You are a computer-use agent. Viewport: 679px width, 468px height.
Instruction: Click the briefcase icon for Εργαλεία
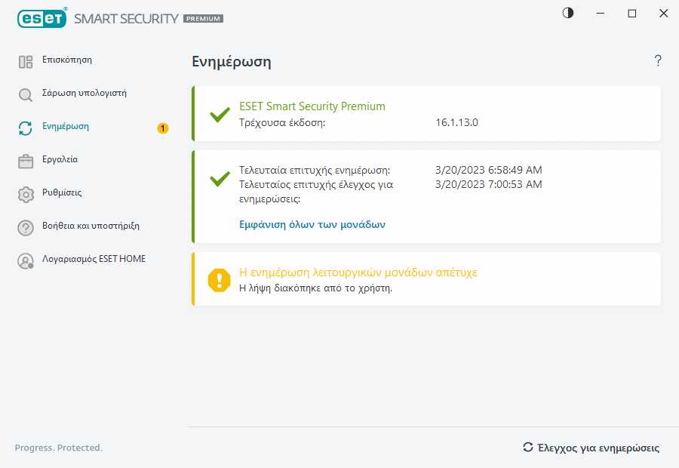(26, 161)
